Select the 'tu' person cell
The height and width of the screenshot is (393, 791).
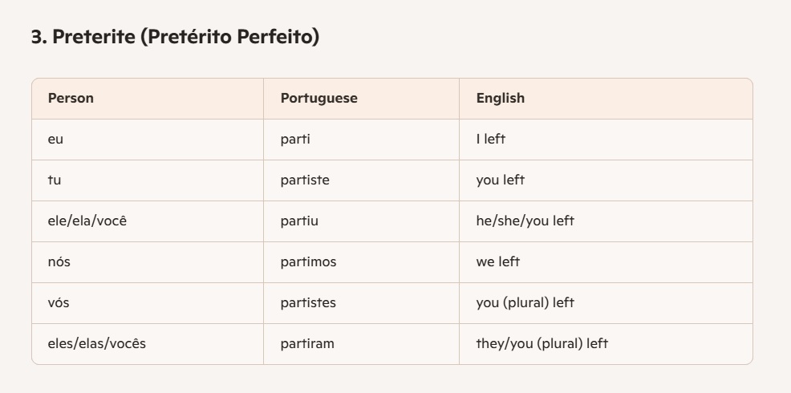[x=54, y=180]
